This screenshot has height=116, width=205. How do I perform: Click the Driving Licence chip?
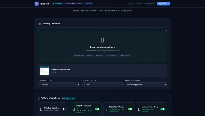click(111, 55)
